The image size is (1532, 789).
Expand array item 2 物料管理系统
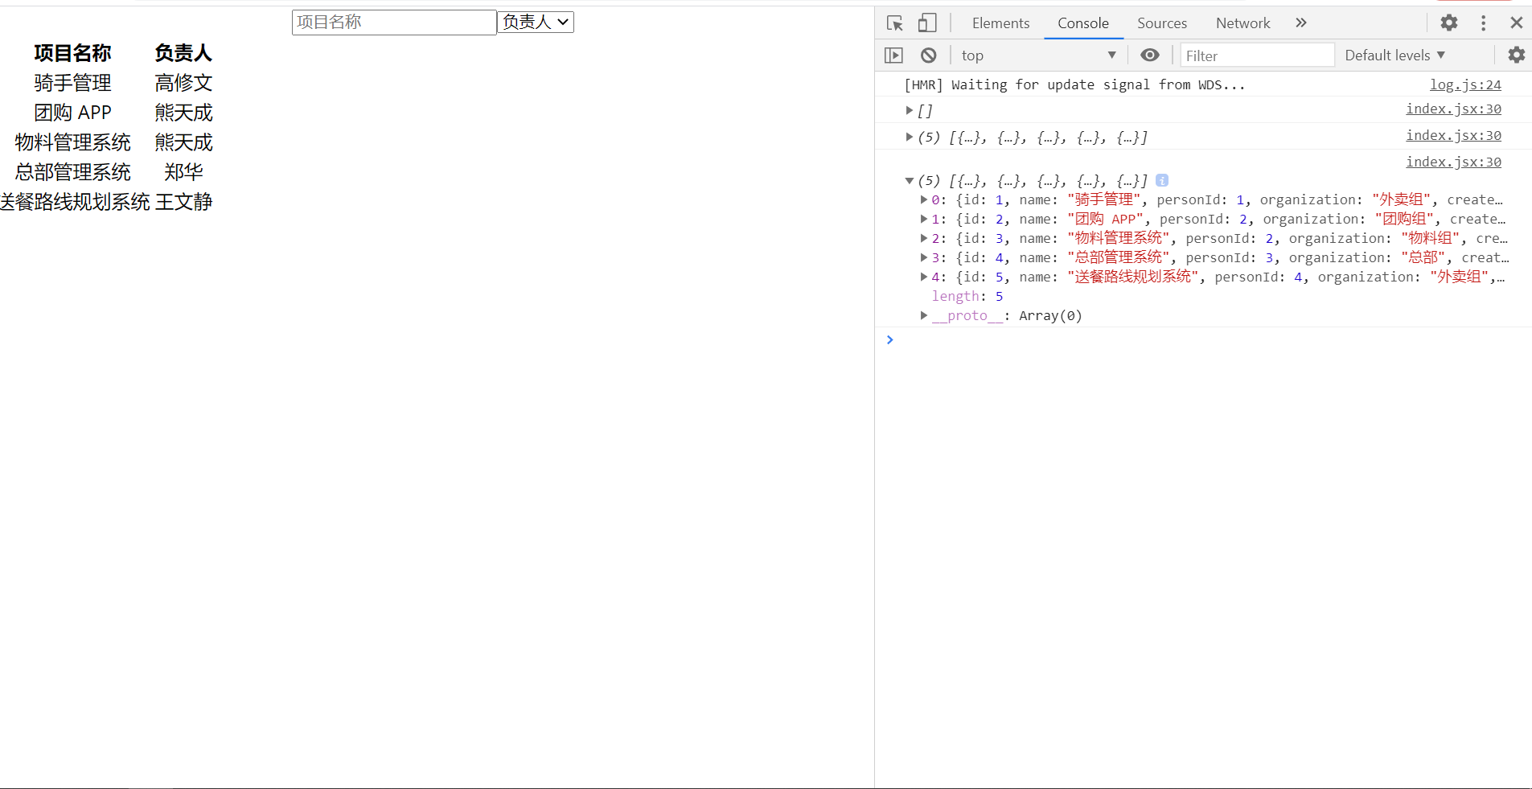click(x=923, y=238)
